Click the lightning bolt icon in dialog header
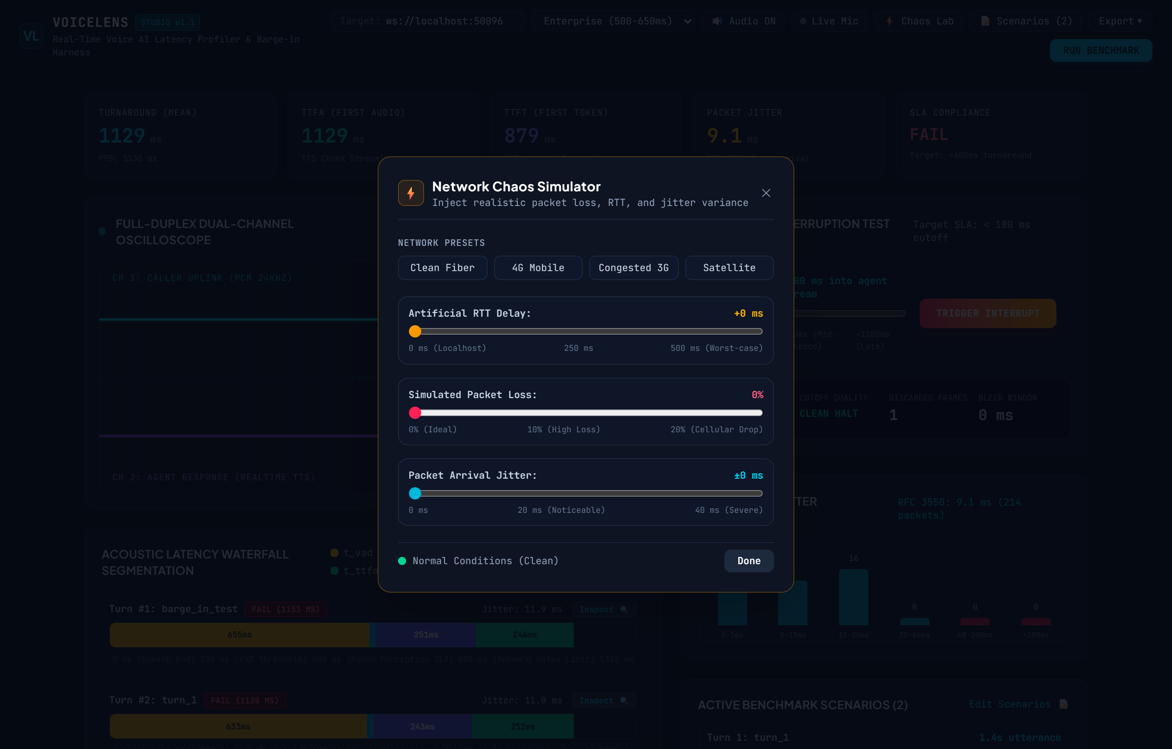Viewport: 1172px width, 749px height. pyautogui.click(x=411, y=193)
